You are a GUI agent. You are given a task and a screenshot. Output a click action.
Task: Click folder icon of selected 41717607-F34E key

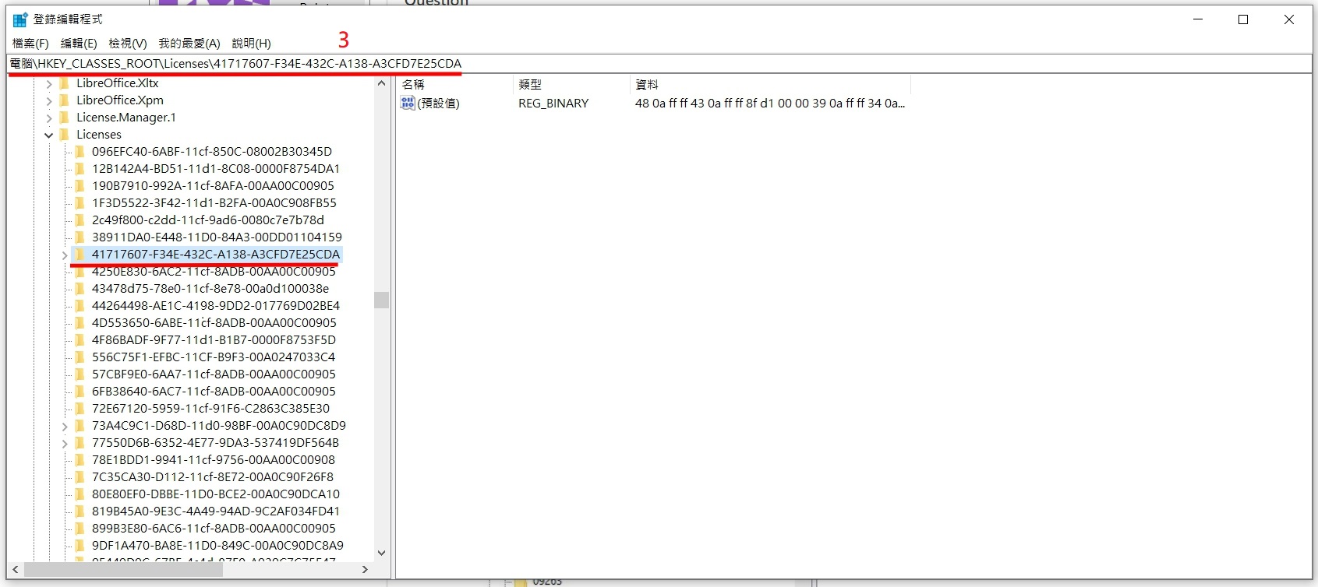[80, 255]
